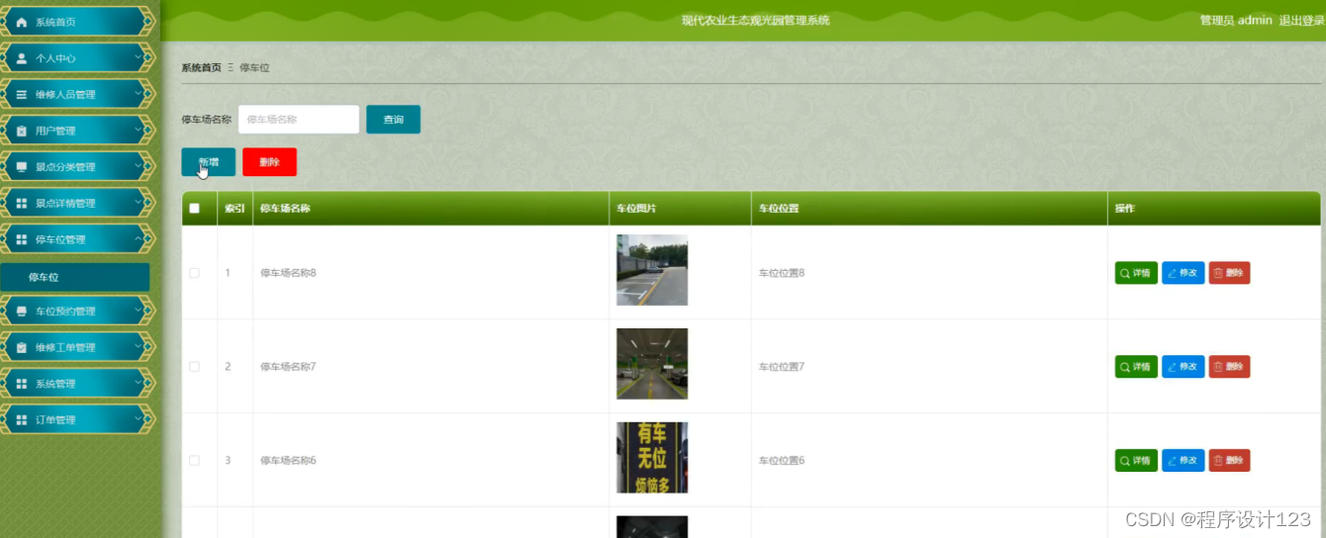Expand the 用户管理 menu chevron
This screenshot has width=1326, height=538.
[x=138, y=131]
